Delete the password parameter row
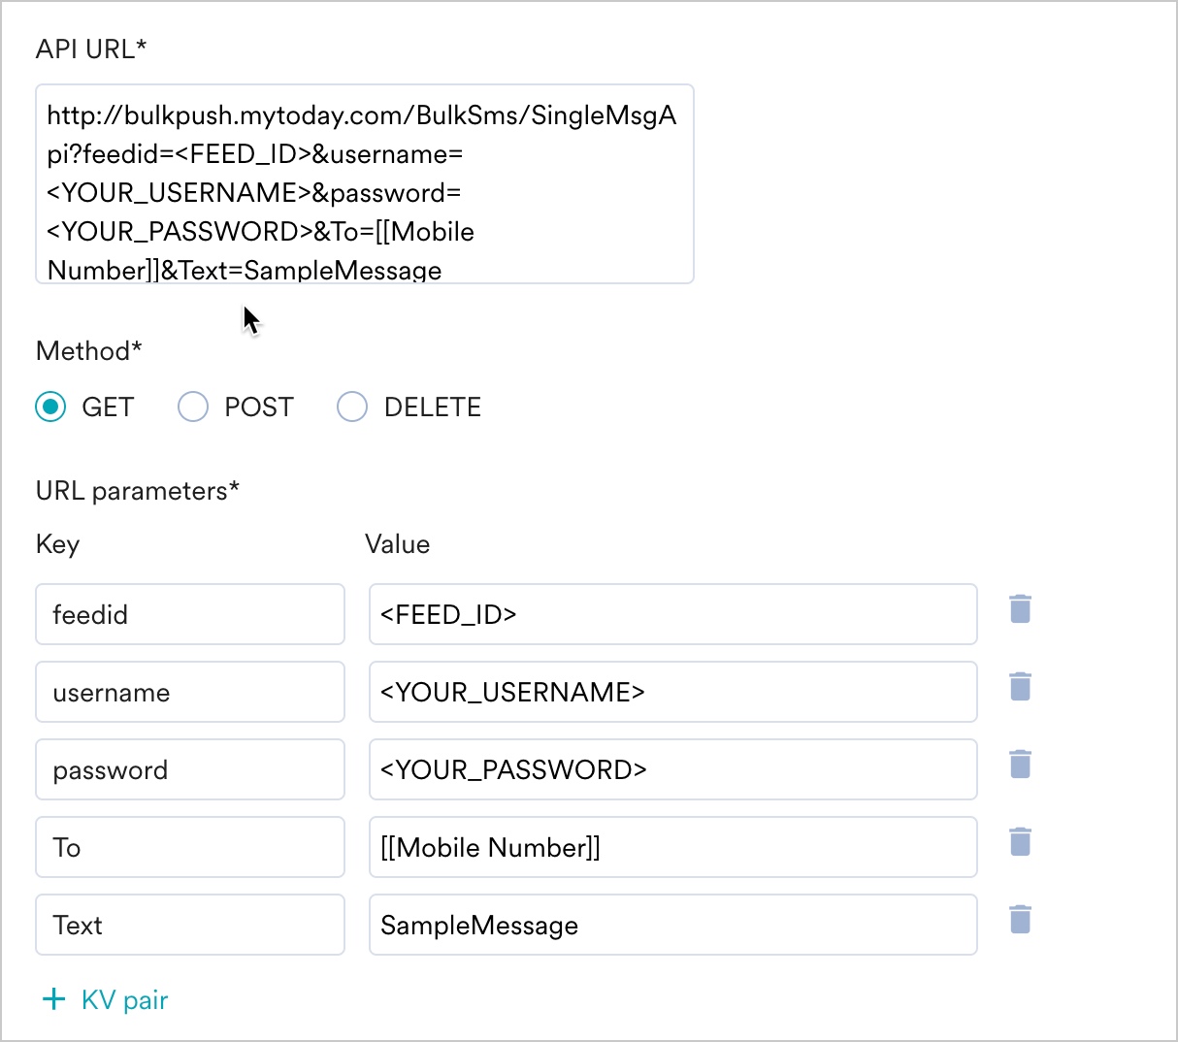This screenshot has height=1042, width=1178. click(1020, 765)
